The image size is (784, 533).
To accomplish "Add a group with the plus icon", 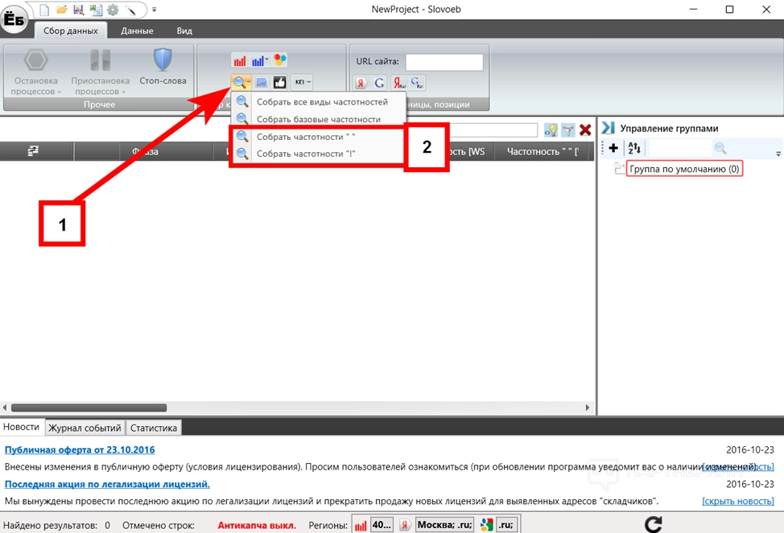I will (613, 148).
